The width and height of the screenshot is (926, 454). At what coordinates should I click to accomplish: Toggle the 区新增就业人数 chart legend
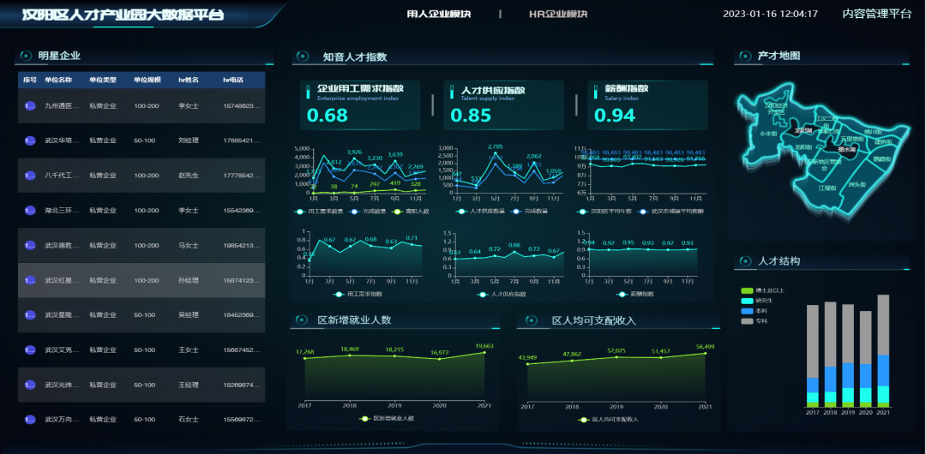click(388, 419)
